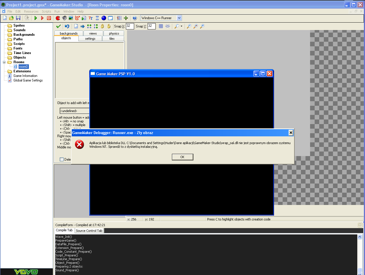Screen dimensions: 365x275
Task: Click the hourglass create timeline icon
Action: [97, 18]
